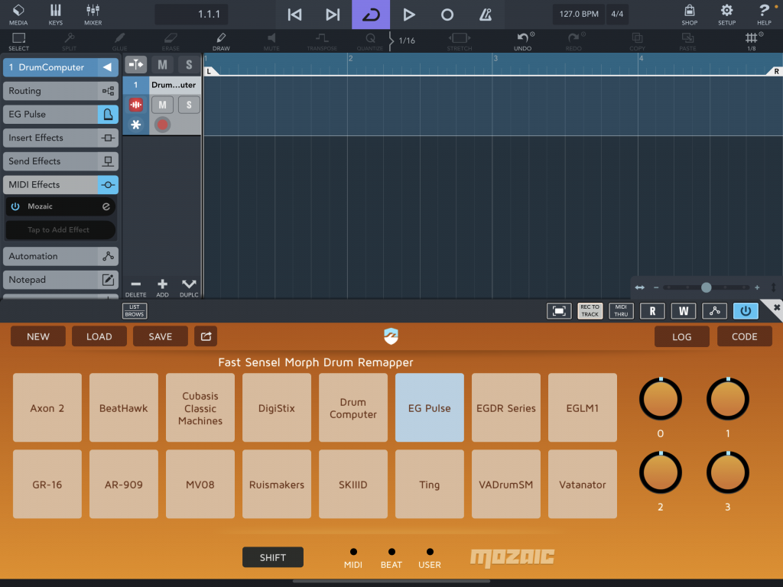783x587 pixels.
Task: Jump to the previous locator
Action: point(294,15)
